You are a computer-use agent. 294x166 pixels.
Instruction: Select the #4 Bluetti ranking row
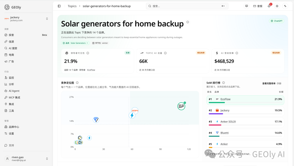point(246,134)
